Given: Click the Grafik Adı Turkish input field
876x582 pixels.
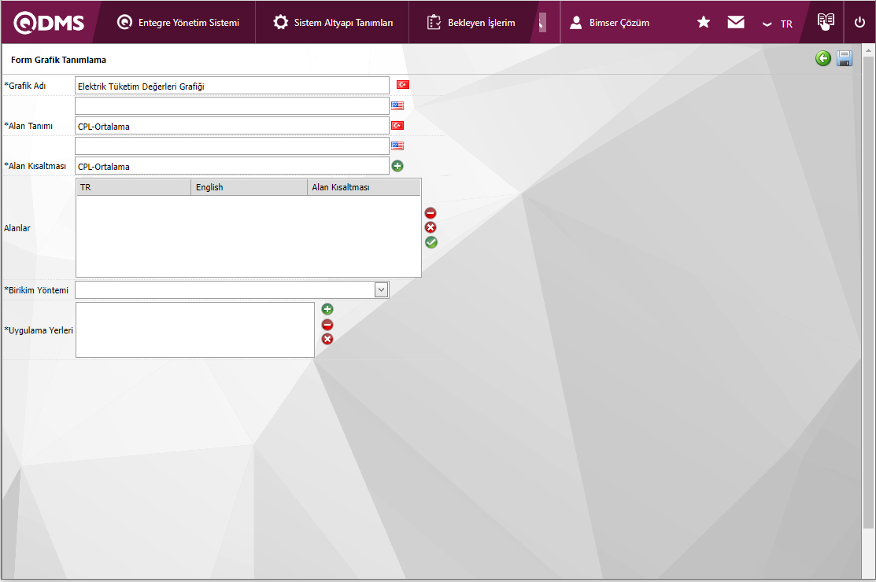Looking at the screenshot, I should (232, 86).
